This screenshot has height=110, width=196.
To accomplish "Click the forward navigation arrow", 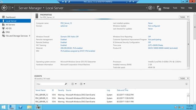I will click(9, 8).
